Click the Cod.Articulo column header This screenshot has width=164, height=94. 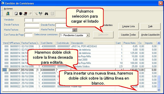[63, 43]
